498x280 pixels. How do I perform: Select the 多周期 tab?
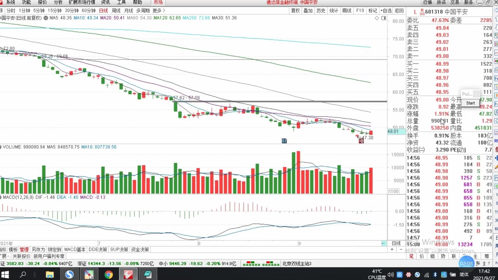(143, 10)
